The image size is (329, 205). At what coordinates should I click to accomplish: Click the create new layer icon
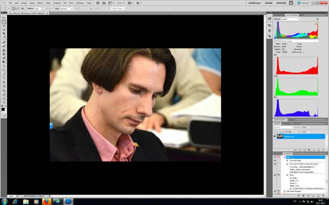click(318, 150)
